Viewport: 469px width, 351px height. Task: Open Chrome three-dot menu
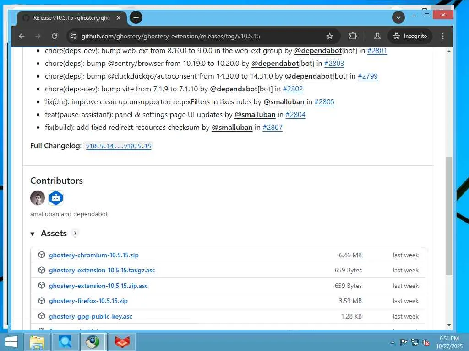click(x=443, y=36)
